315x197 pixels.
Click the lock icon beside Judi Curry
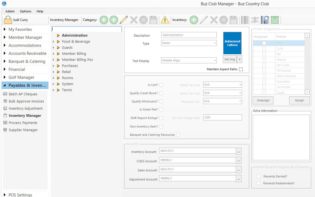tap(8, 20)
